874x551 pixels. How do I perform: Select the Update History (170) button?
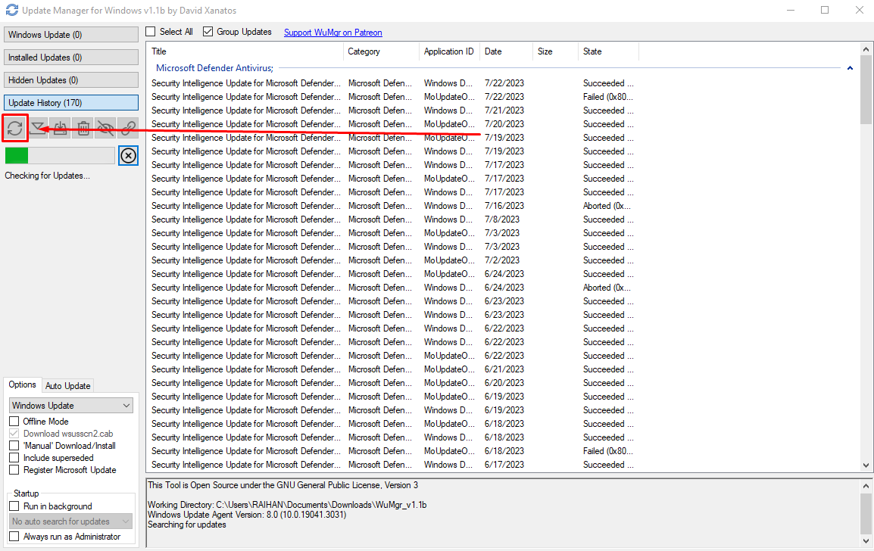[71, 103]
